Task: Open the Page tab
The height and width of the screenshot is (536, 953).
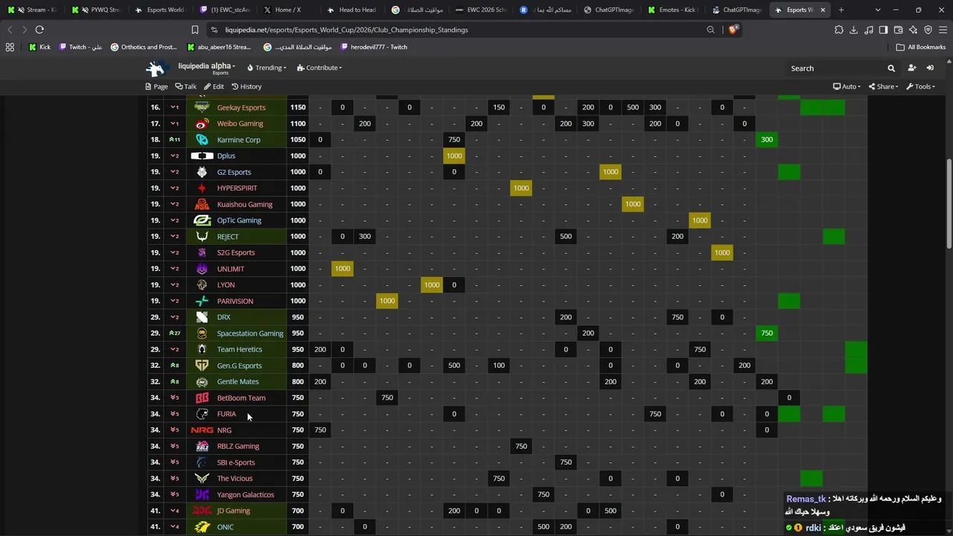Action: click(x=156, y=86)
